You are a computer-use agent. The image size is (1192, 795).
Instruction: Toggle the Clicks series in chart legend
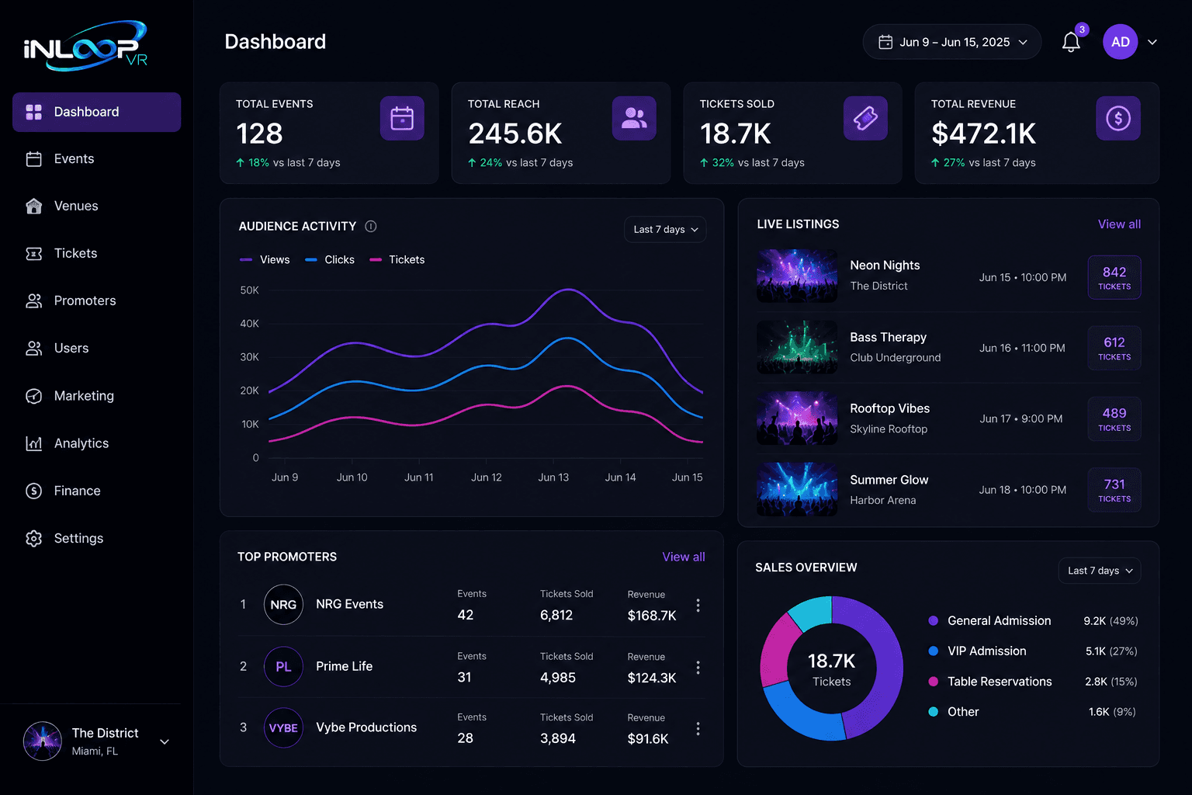(x=330, y=259)
